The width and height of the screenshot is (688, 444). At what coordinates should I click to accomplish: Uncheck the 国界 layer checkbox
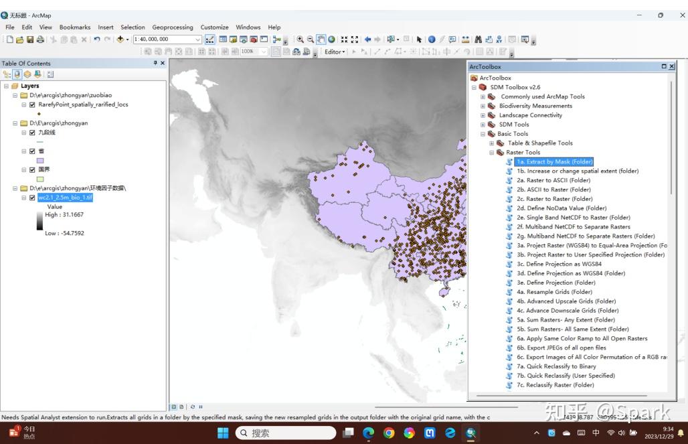[32, 170]
